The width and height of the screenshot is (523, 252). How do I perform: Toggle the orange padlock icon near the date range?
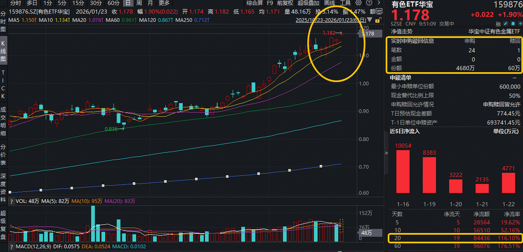click(x=377, y=20)
